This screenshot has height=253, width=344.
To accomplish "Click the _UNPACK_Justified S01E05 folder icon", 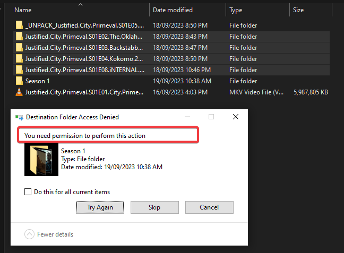I will pyautogui.click(x=19, y=25).
